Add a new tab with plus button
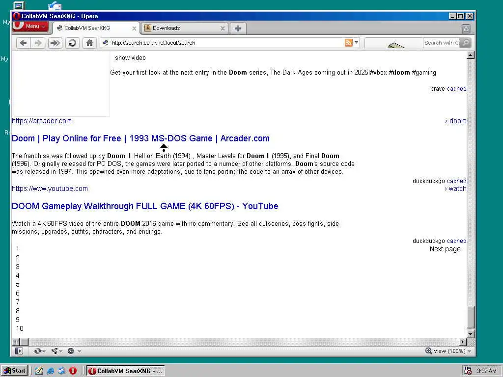This screenshot has width=503, height=377. pos(238,28)
